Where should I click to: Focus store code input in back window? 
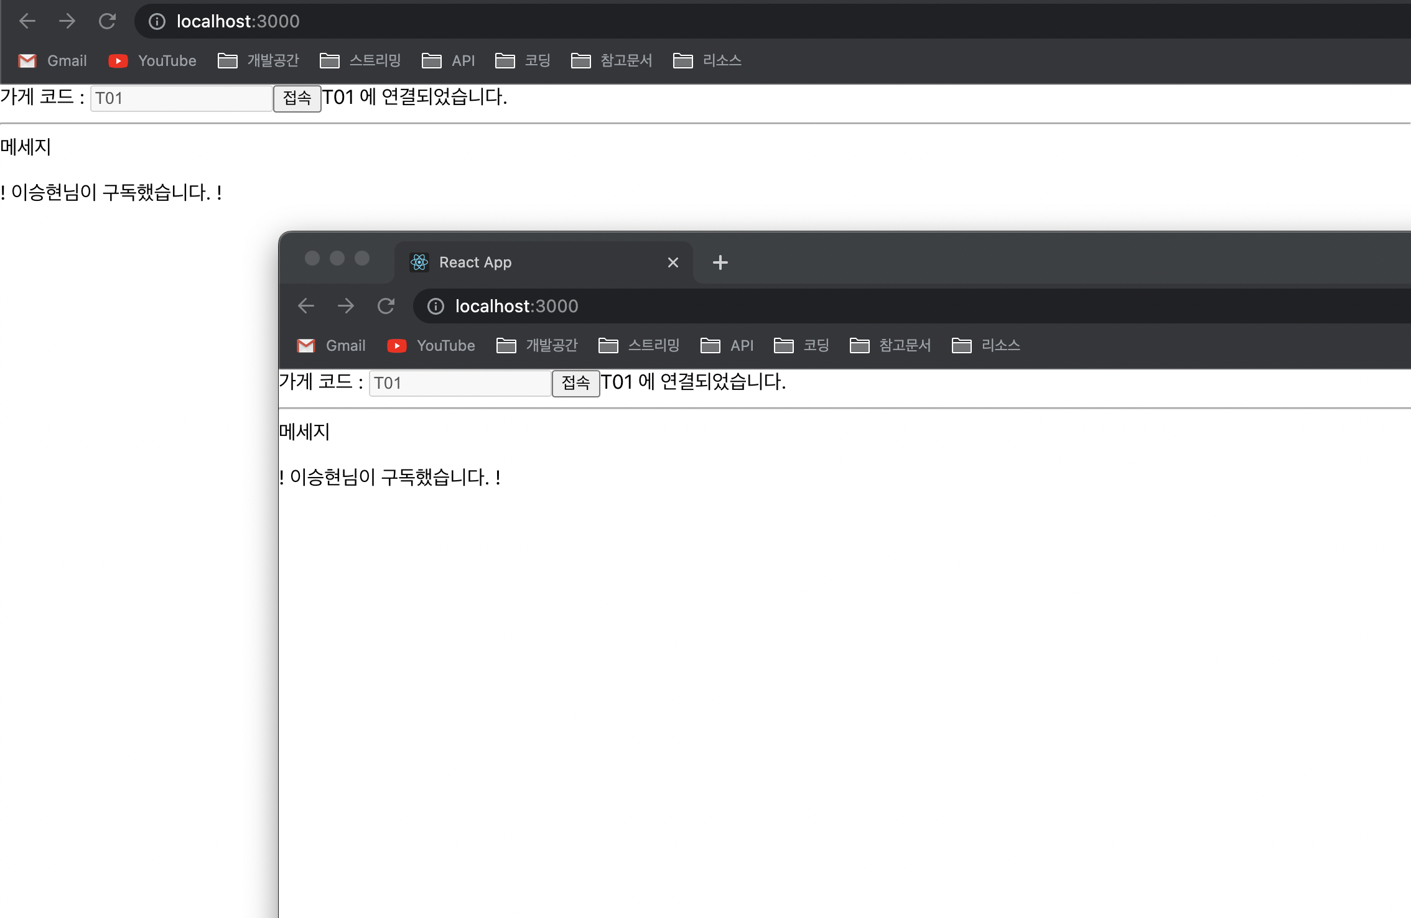(x=181, y=98)
